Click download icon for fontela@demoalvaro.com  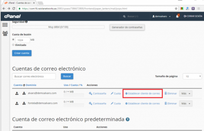tap(24, 103)
